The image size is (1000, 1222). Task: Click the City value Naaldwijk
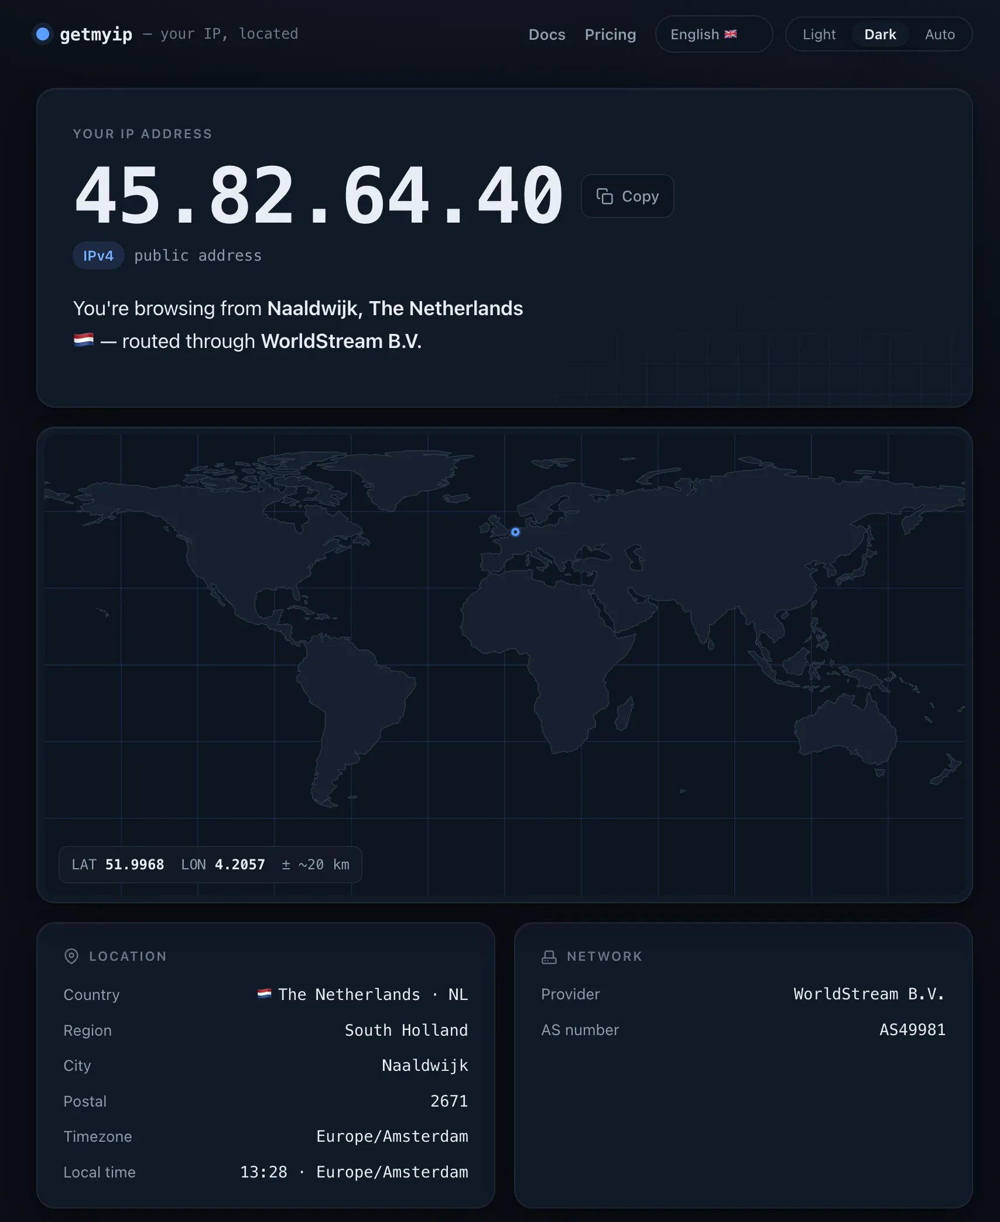425,1065
